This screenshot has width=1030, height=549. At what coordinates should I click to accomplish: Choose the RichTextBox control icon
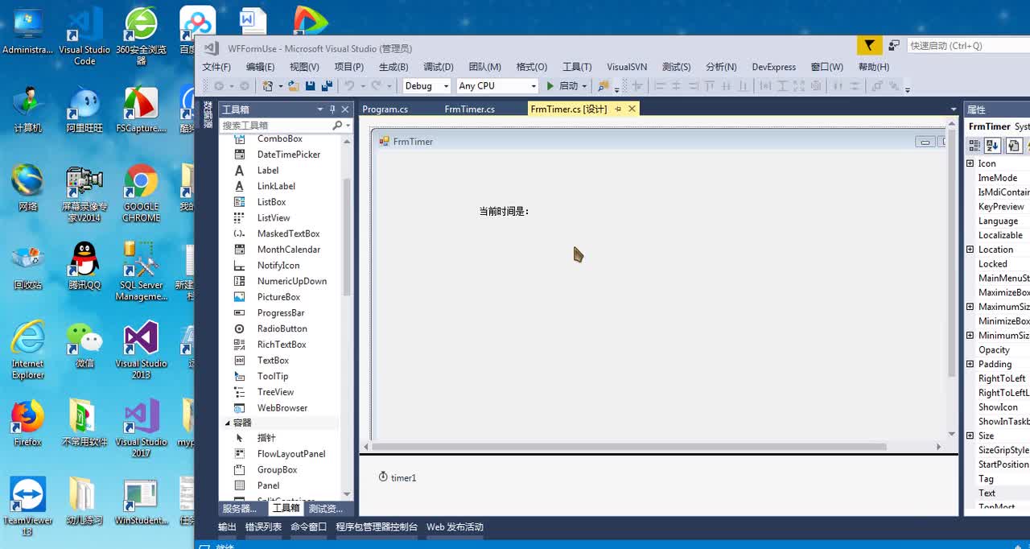pos(239,345)
